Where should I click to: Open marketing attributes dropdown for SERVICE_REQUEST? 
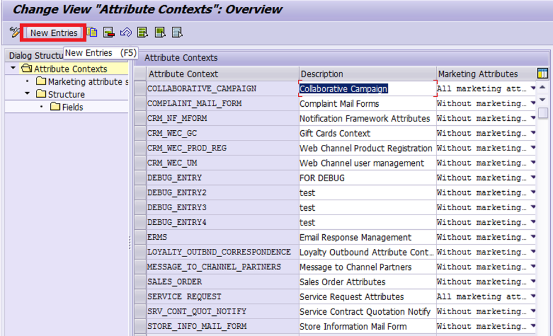point(533,296)
